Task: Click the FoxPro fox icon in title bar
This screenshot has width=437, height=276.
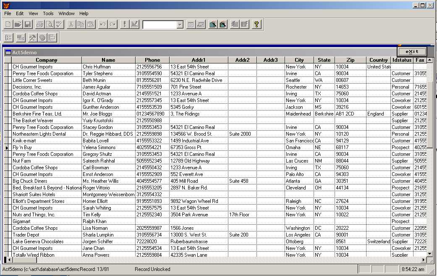Action: 5,5
